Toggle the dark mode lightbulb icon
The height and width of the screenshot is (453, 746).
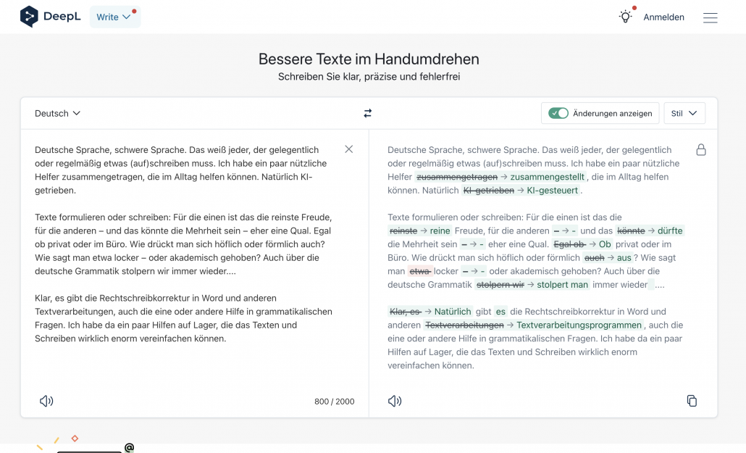coord(625,16)
